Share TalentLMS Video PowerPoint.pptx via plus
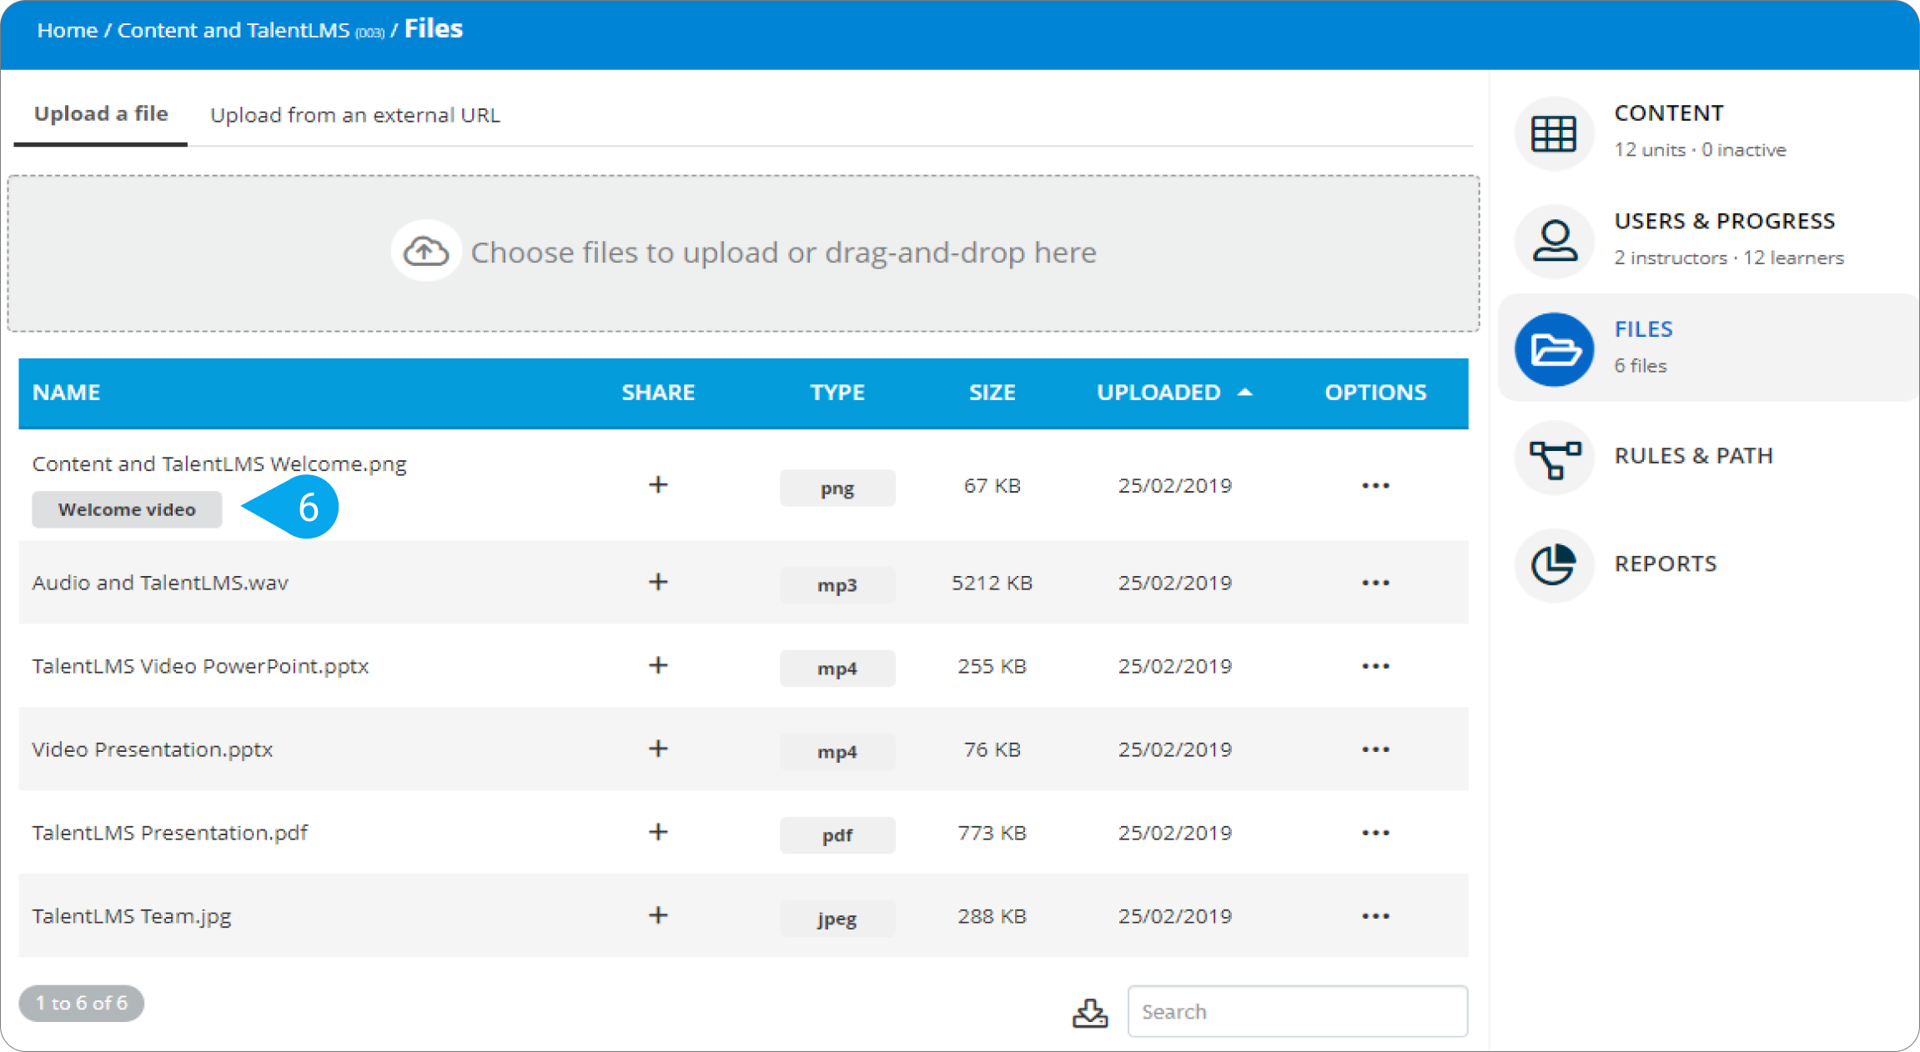This screenshot has width=1920, height=1052. pos(658,665)
